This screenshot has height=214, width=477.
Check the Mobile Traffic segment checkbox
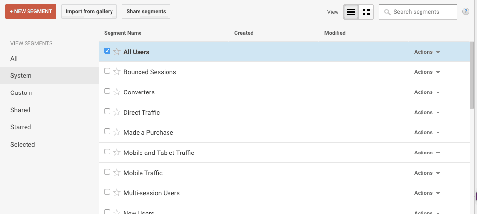[107, 172]
